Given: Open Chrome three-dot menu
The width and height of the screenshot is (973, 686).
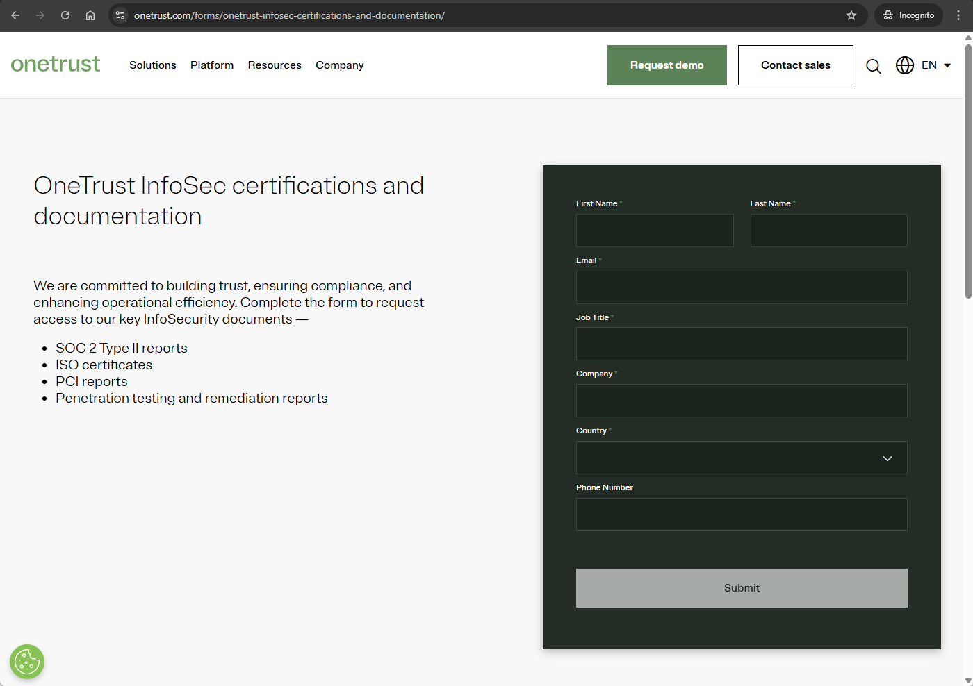Looking at the screenshot, I should [958, 15].
